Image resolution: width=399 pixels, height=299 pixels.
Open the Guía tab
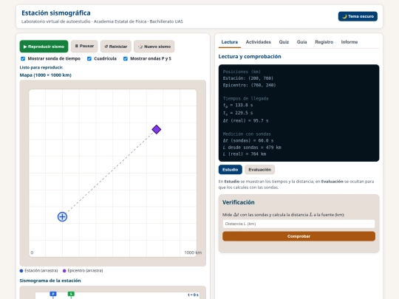pyautogui.click(x=301, y=42)
